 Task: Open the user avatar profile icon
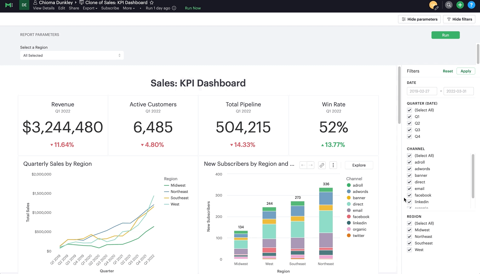[433, 5]
